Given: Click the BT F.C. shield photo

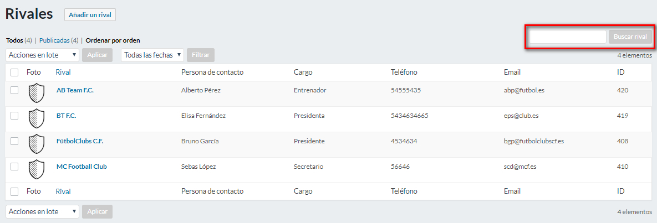Looking at the screenshot, I should [37, 118].
